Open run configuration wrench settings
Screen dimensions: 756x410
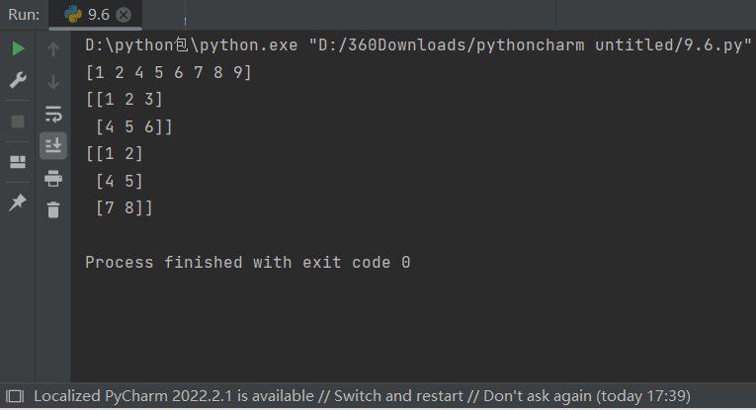pyautogui.click(x=18, y=80)
